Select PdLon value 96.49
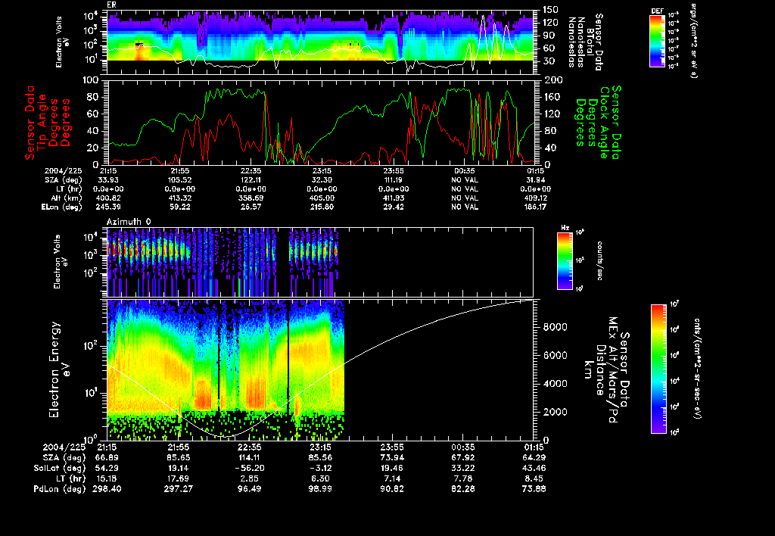Image resolution: width=775 pixels, height=536 pixels. [x=251, y=489]
